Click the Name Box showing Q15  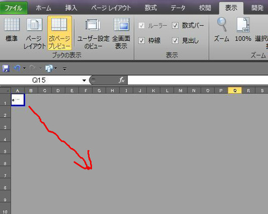coord(39,80)
